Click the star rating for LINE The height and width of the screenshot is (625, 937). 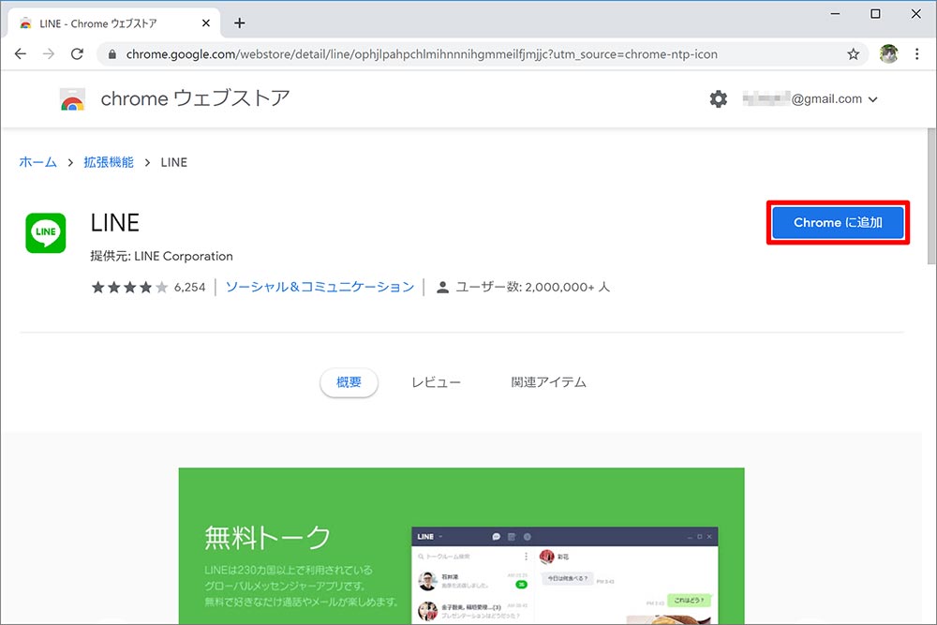pos(129,288)
